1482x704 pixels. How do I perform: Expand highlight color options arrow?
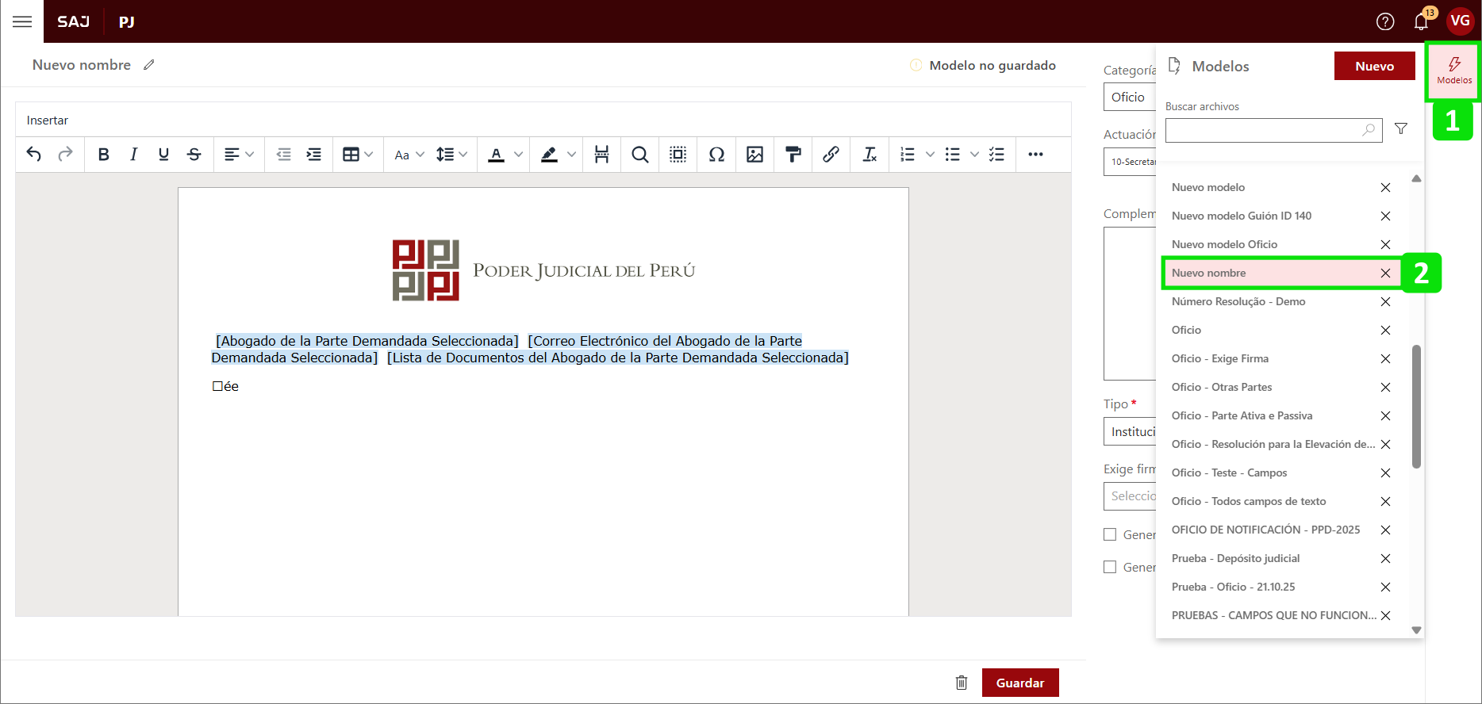pyautogui.click(x=571, y=155)
